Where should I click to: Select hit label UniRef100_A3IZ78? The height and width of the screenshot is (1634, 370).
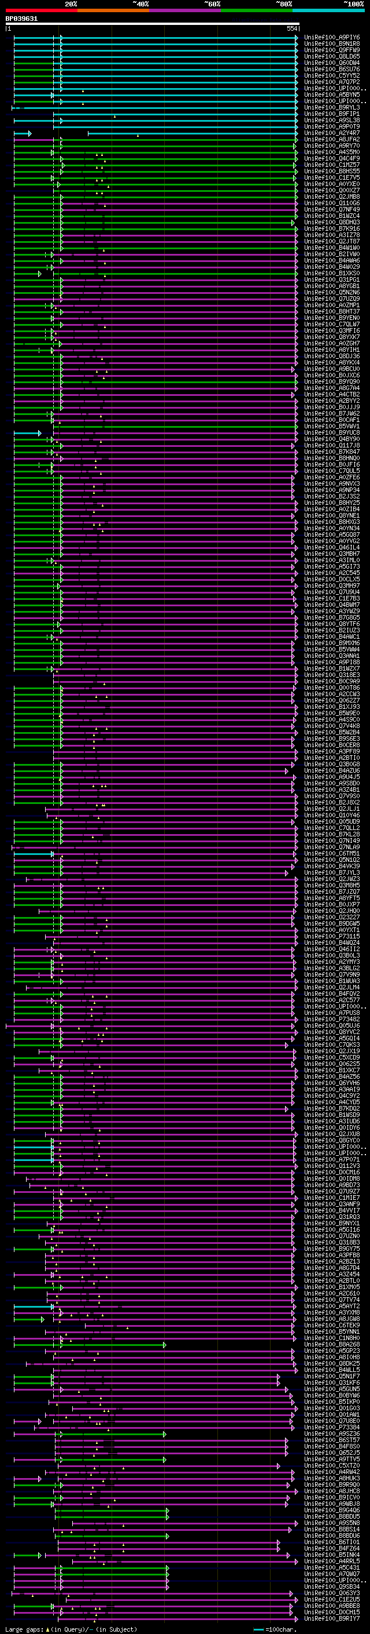(x=331, y=235)
